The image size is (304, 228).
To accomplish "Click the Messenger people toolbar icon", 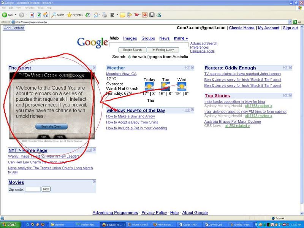I will click(x=159, y=15).
